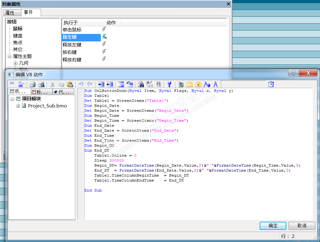Click the lightning icon for 释放左键
Viewport: 320px width, 242px height.
[x=104, y=44]
